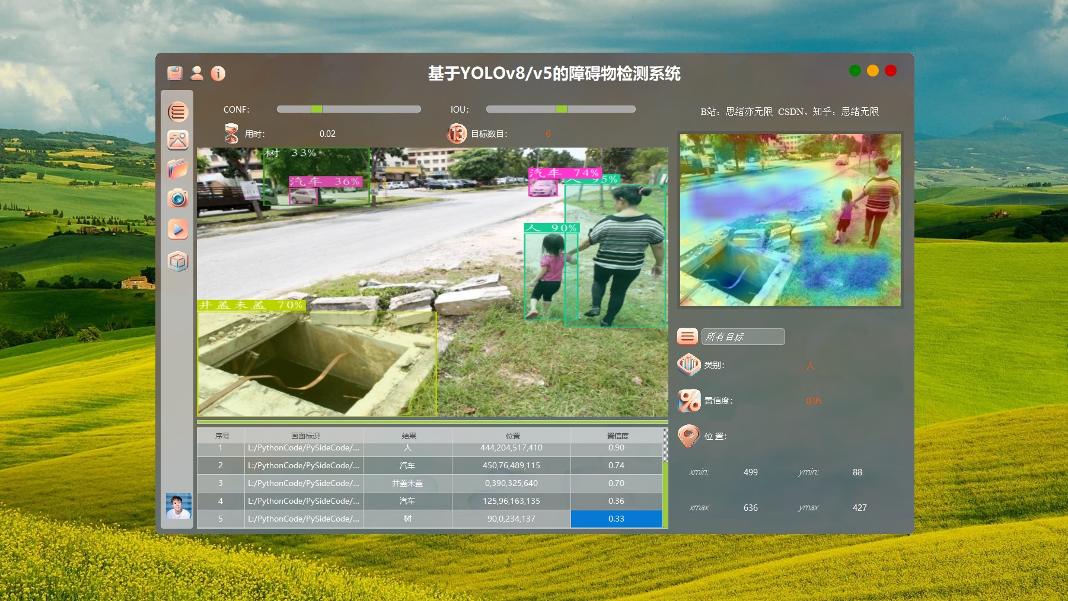Toggle the sidebar menu list icon
1068x601 pixels.
point(178,111)
